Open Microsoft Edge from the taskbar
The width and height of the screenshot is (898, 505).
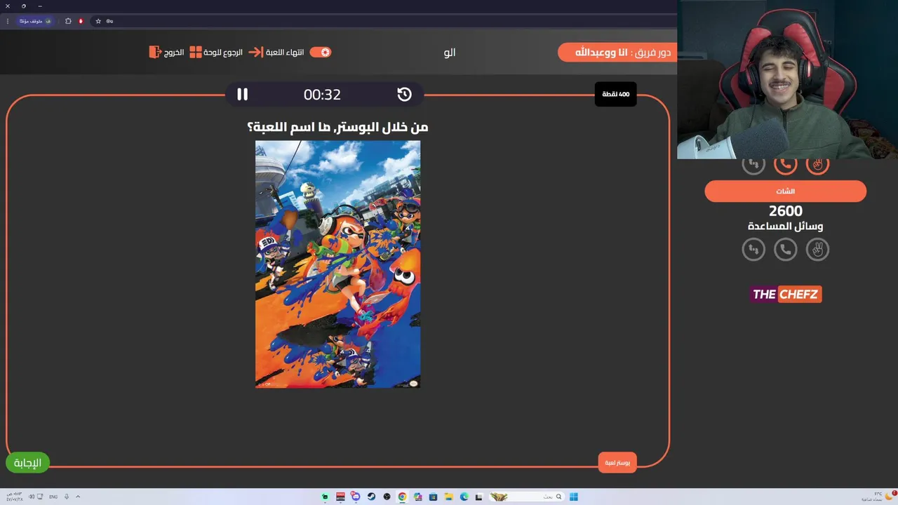(x=464, y=497)
